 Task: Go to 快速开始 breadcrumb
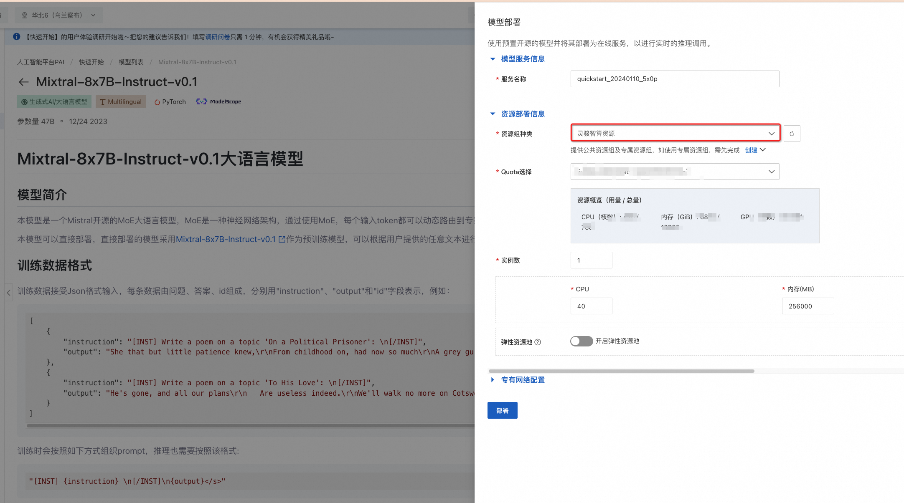pyautogui.click(x=91, y=62)
